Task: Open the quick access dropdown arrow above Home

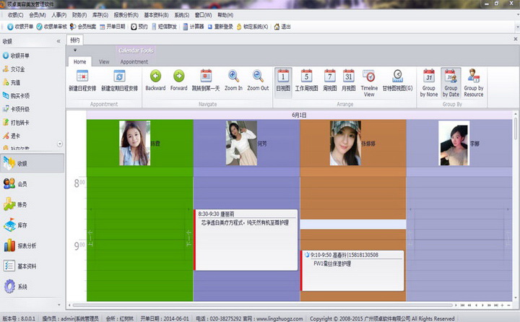Action: [75, 50]
